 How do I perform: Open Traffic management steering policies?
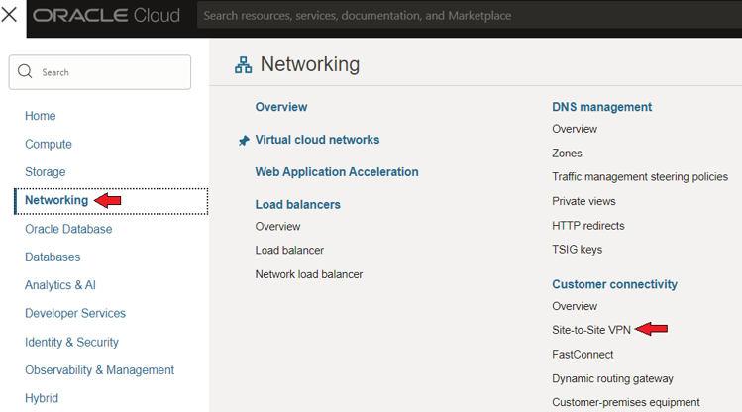click(640, 177)
